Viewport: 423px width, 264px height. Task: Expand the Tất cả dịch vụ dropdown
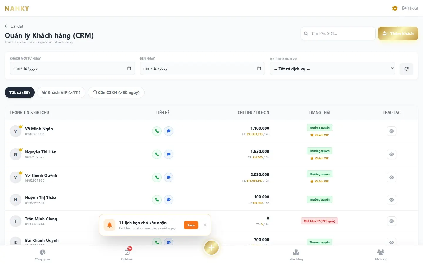tap(332, 69)
